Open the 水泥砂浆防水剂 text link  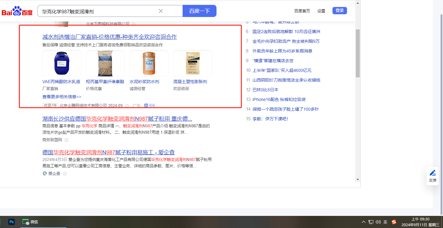(144, 82)
